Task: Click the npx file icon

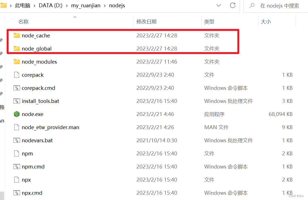Action: [17, 180]
